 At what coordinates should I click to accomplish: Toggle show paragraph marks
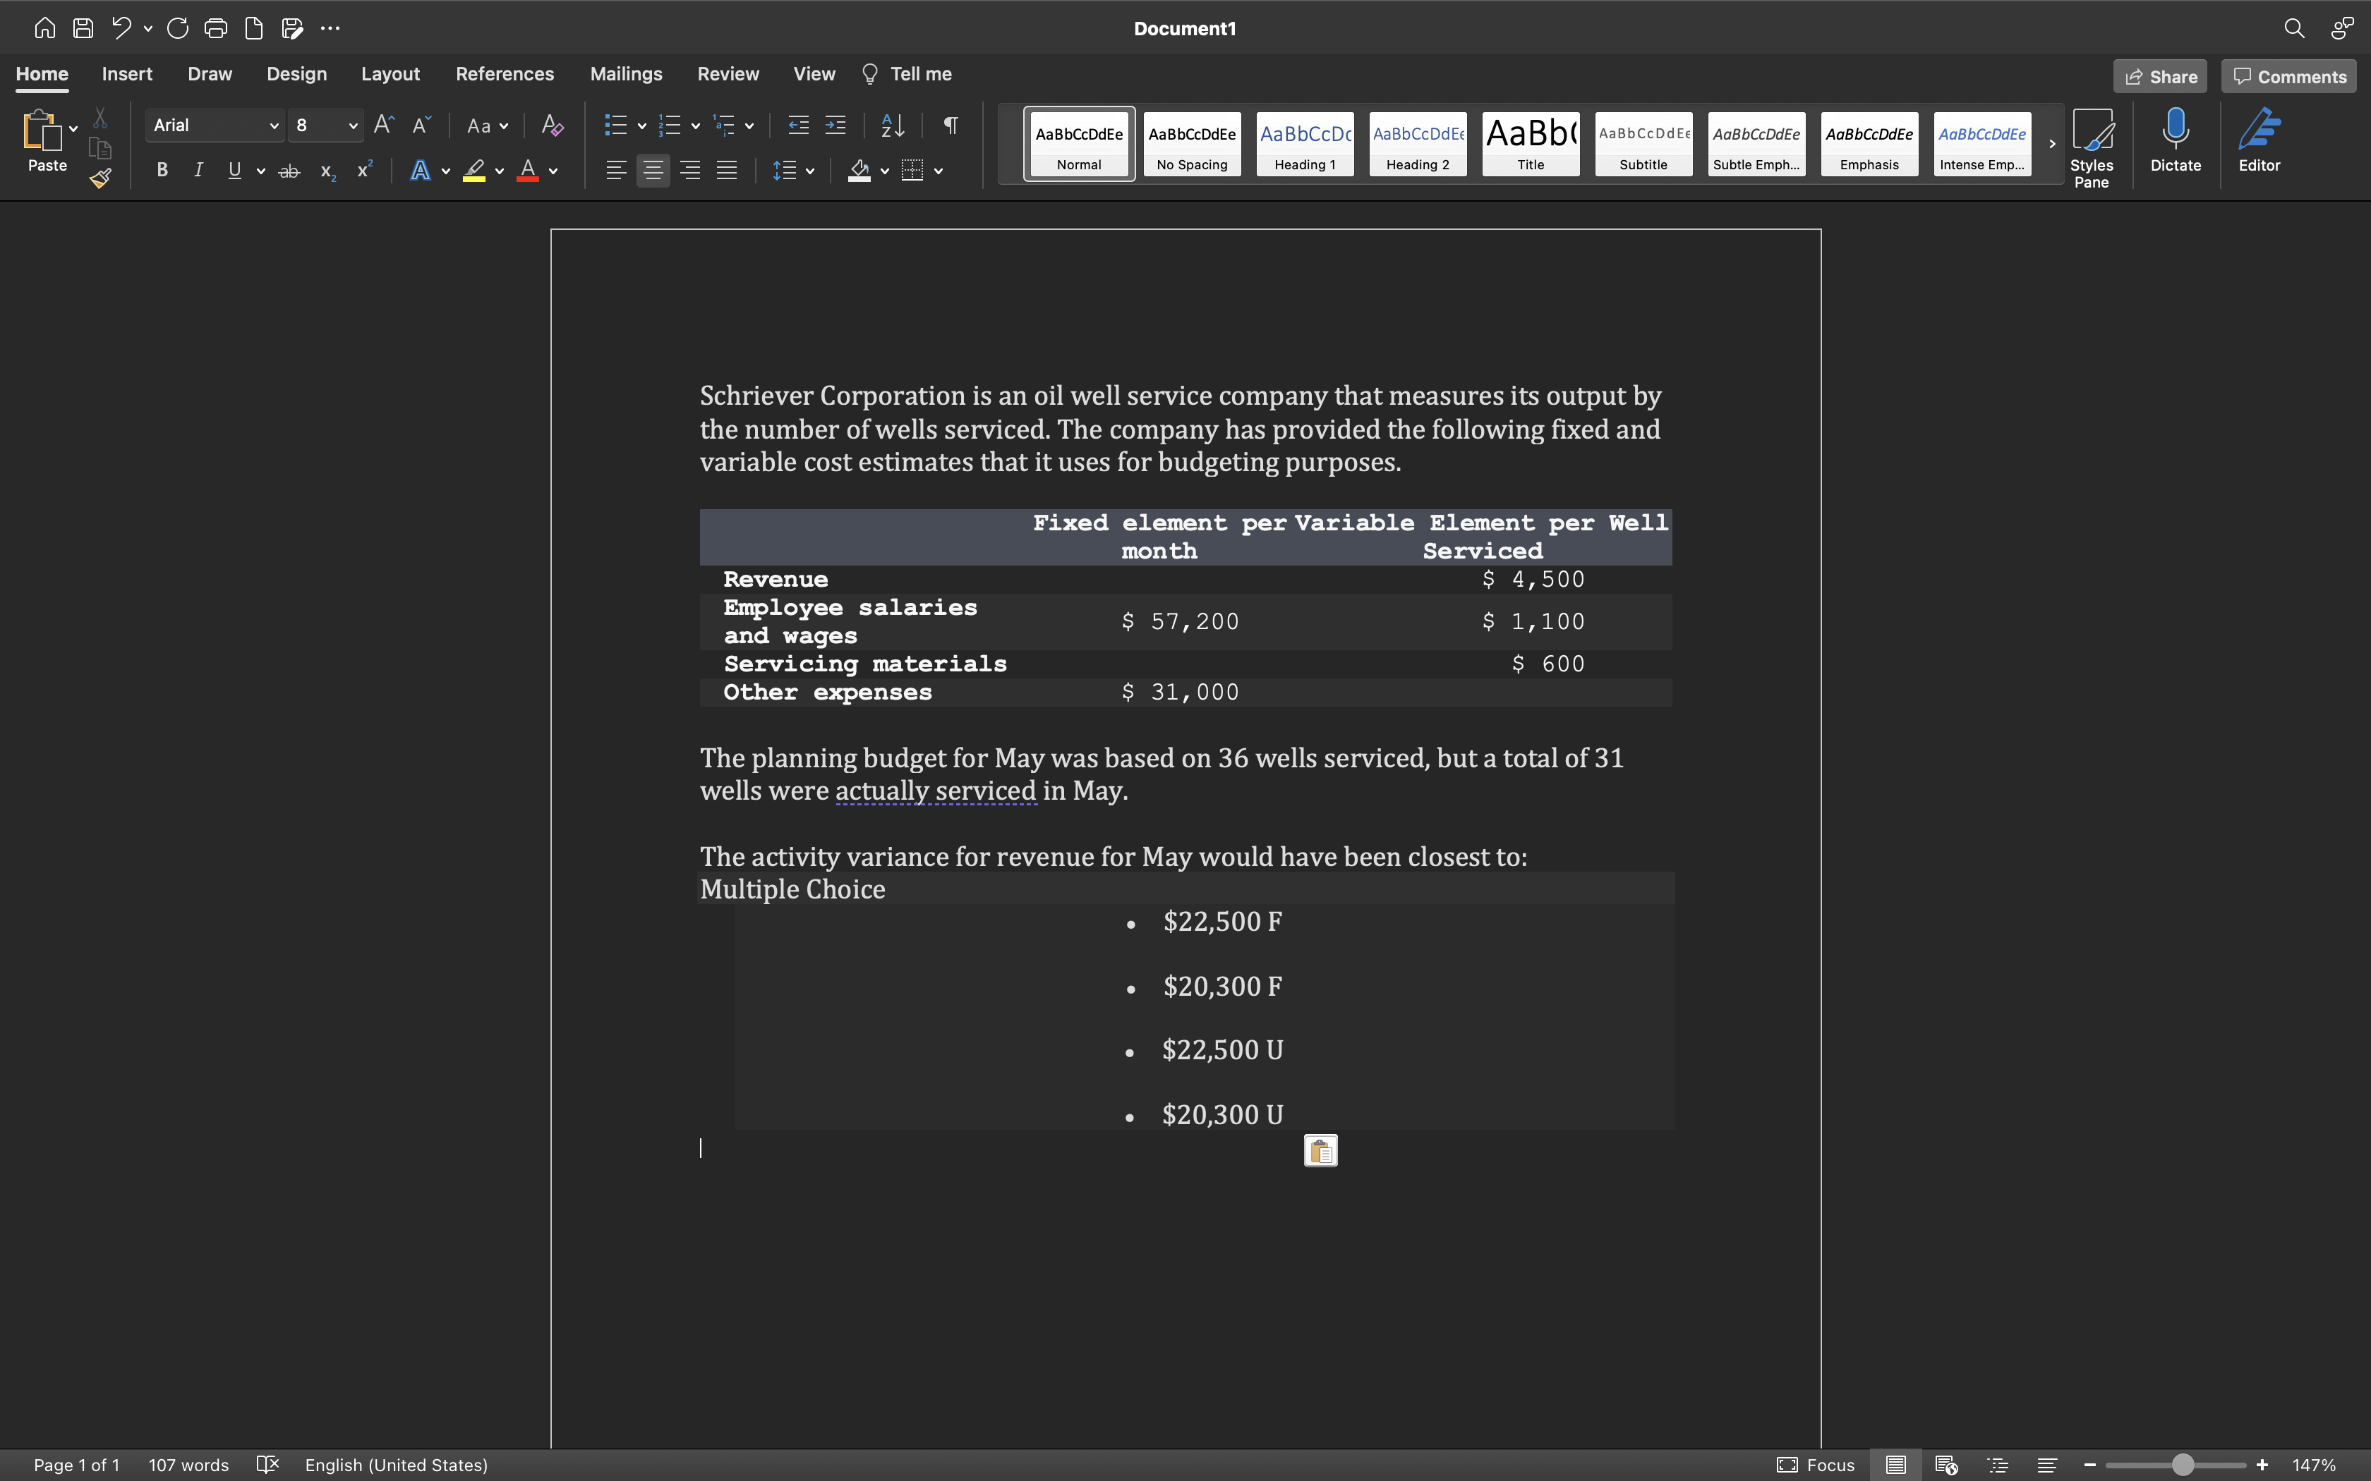pos(951,126)
